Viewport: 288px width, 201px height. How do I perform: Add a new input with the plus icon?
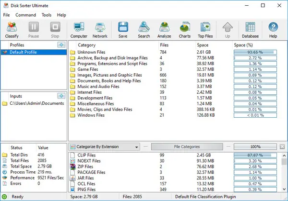point(61,96)
